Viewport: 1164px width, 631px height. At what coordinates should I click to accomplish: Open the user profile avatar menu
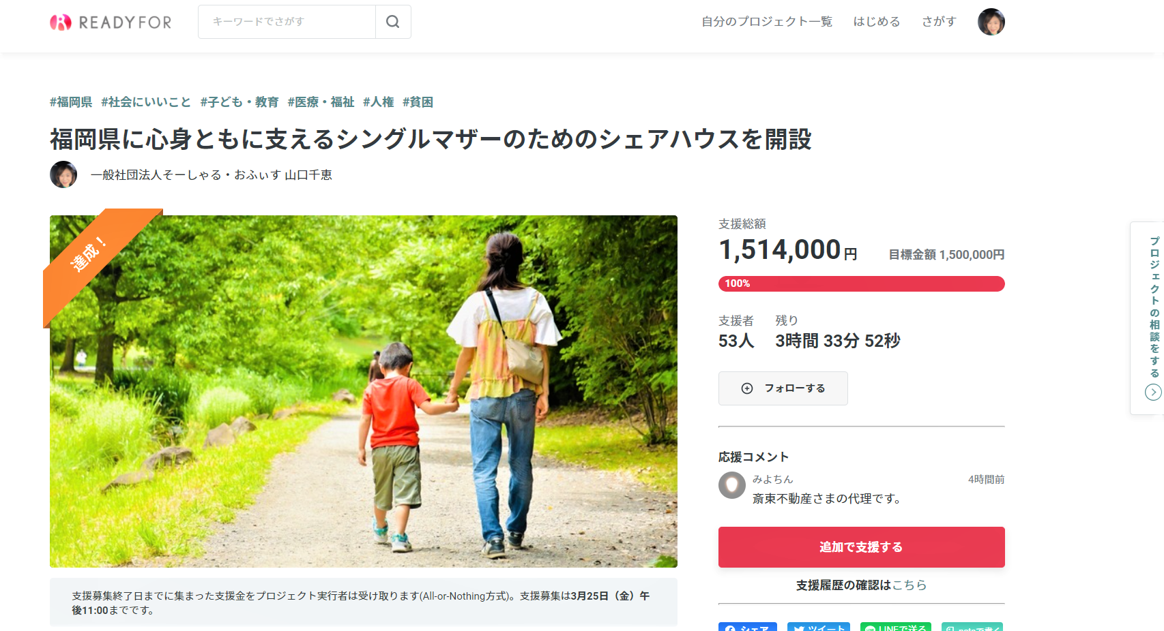(991, 22)
